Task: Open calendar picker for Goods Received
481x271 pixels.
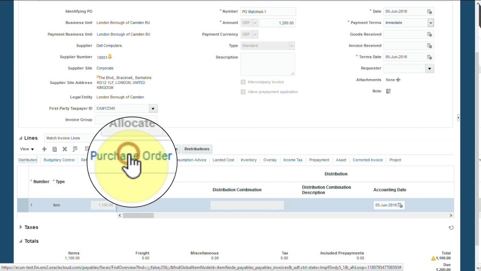Action: [x=430, y=34]
